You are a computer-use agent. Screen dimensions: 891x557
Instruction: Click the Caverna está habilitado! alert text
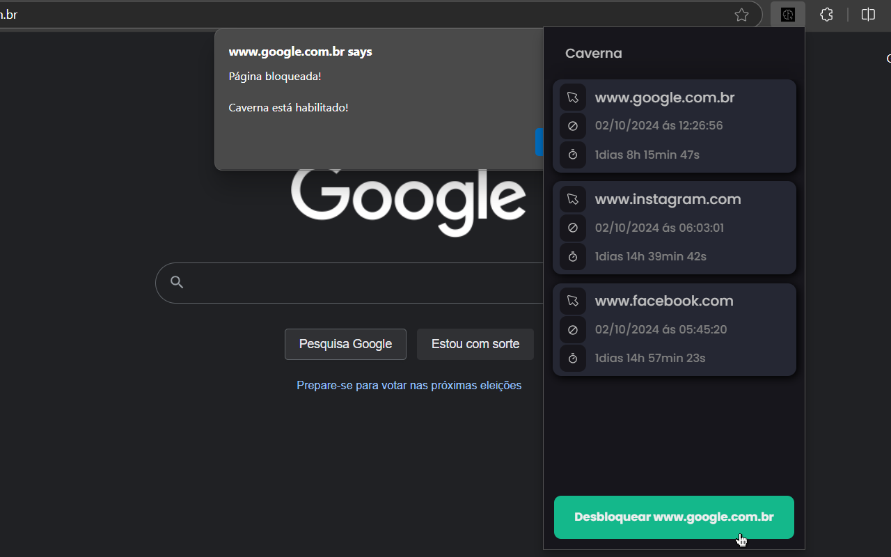(288, 107)
